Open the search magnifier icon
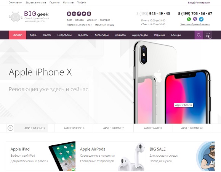The width and height of the screenshot is (221, 172). click(199, 35)
